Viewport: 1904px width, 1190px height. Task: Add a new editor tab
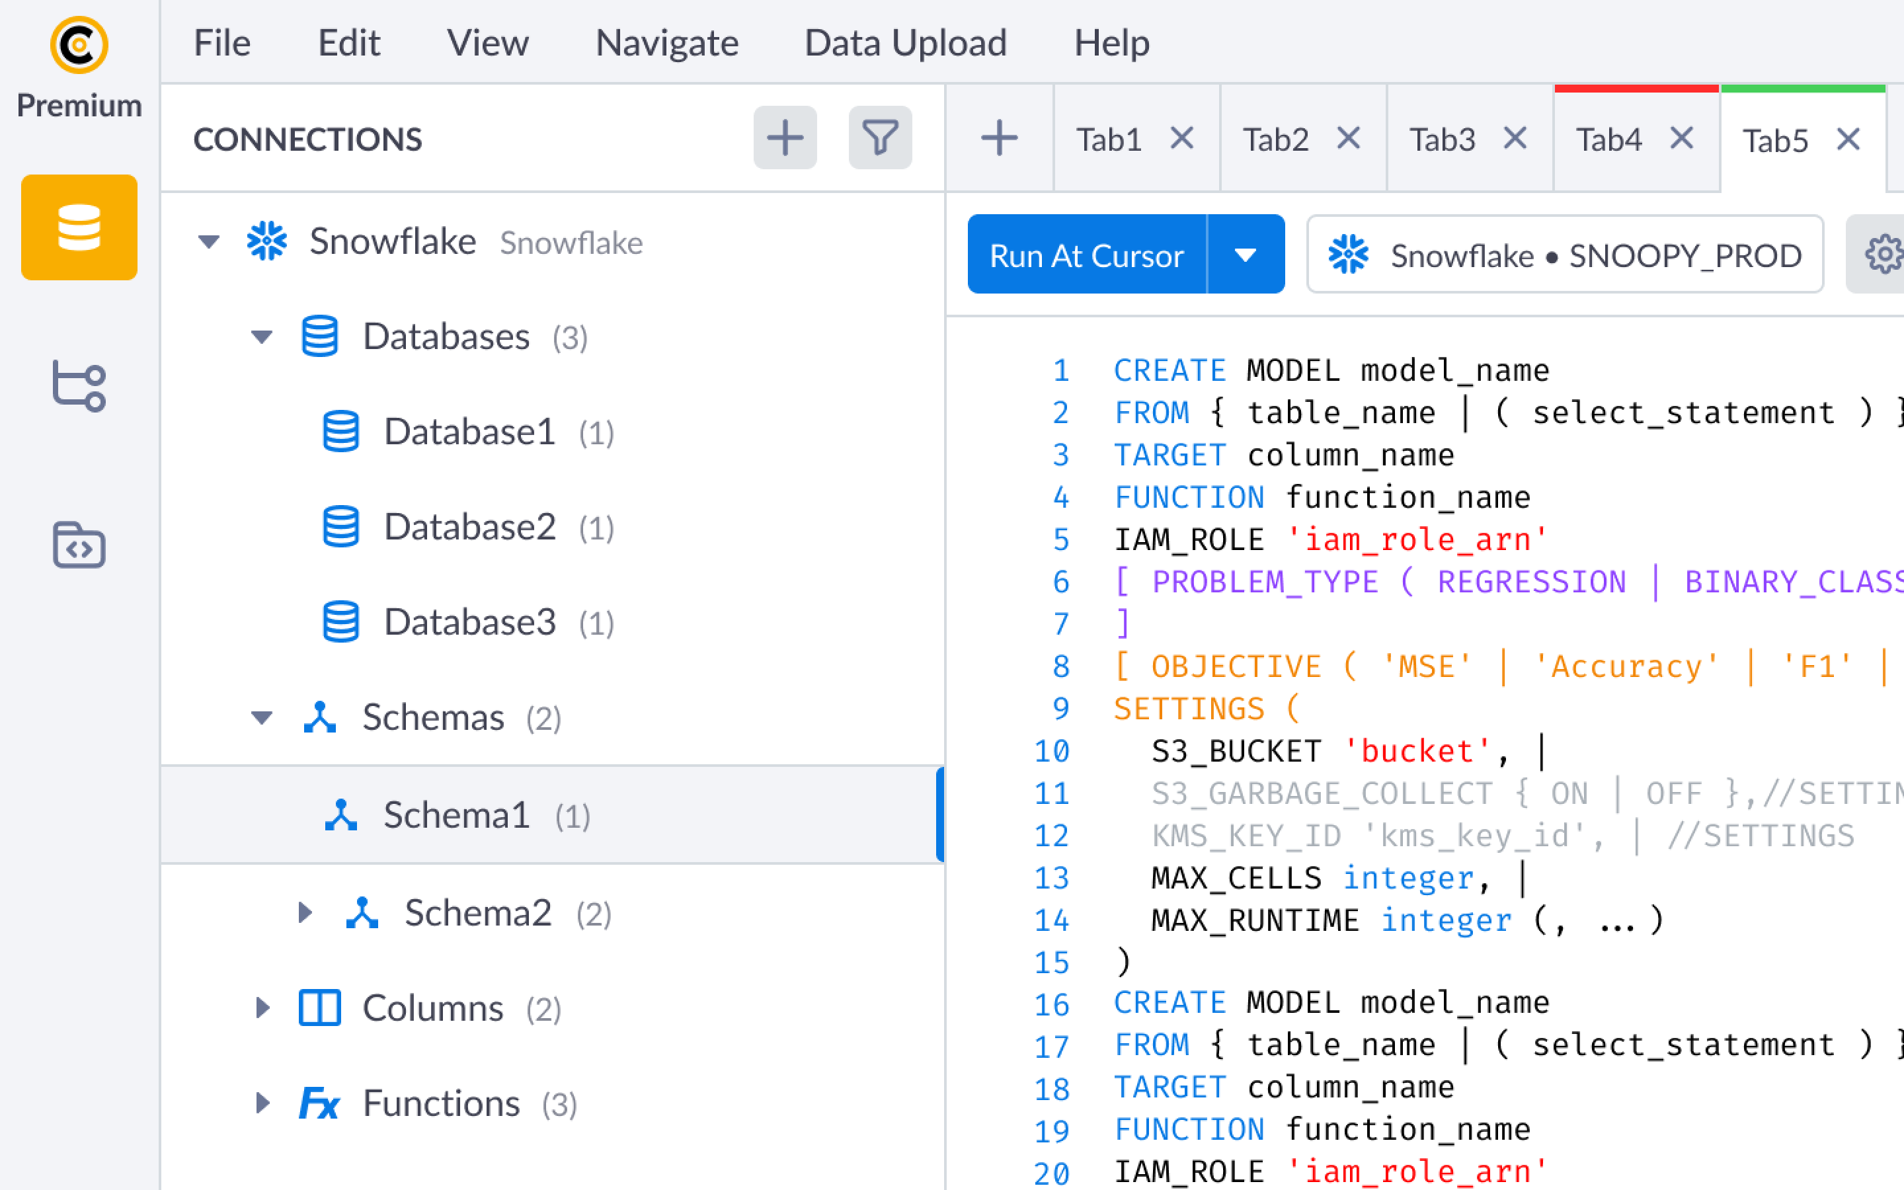coord(999,139)
